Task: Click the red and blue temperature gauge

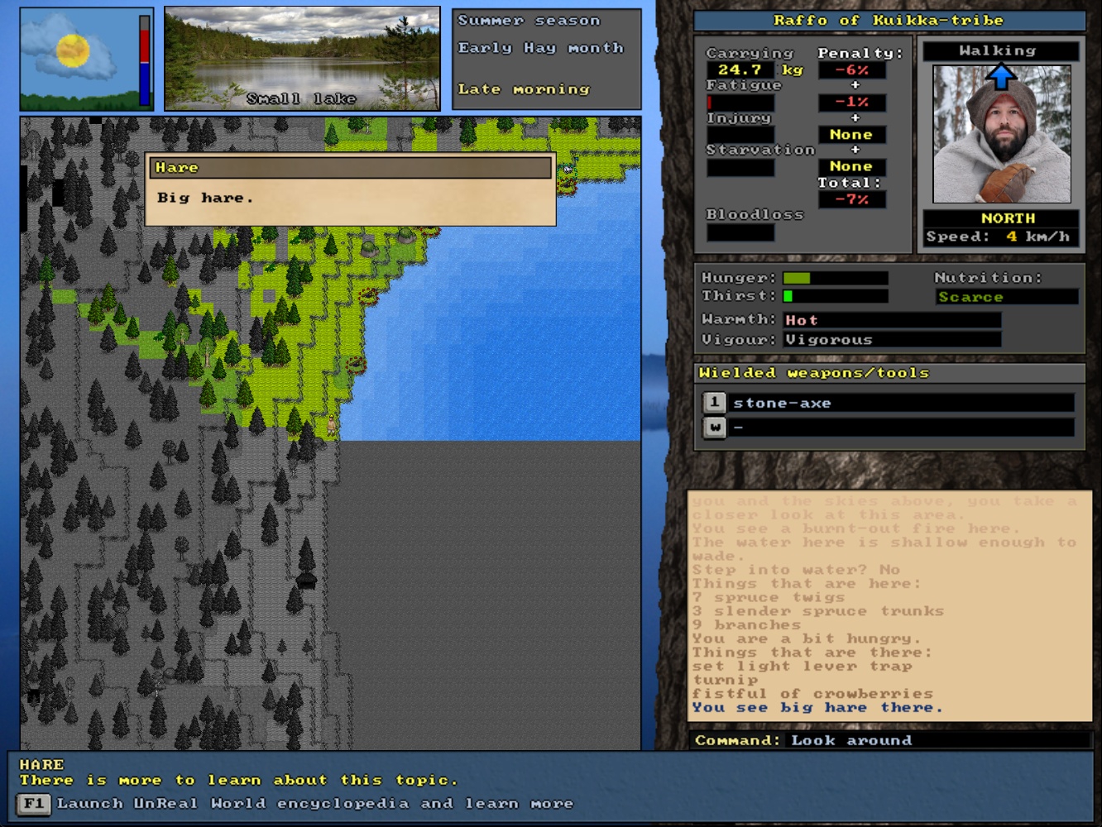Action: coord(145,60)
